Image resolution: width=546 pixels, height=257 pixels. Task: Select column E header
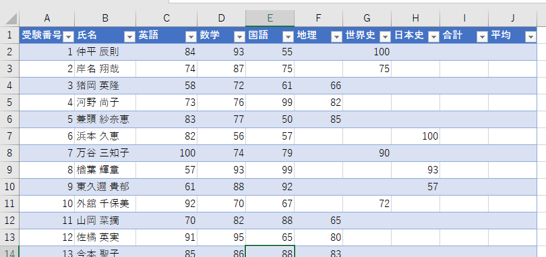click(270, 18)
